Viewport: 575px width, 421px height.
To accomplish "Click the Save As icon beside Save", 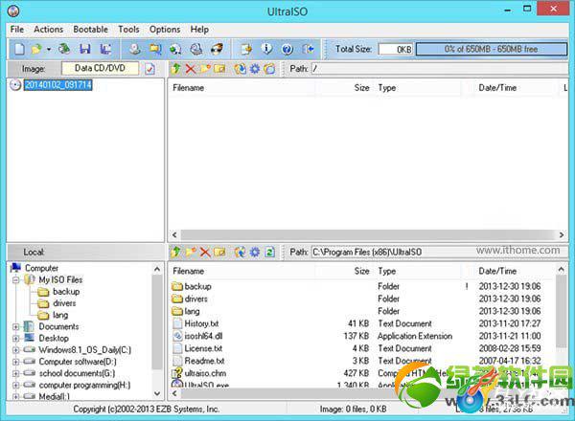I will click(x=105, y=49).
